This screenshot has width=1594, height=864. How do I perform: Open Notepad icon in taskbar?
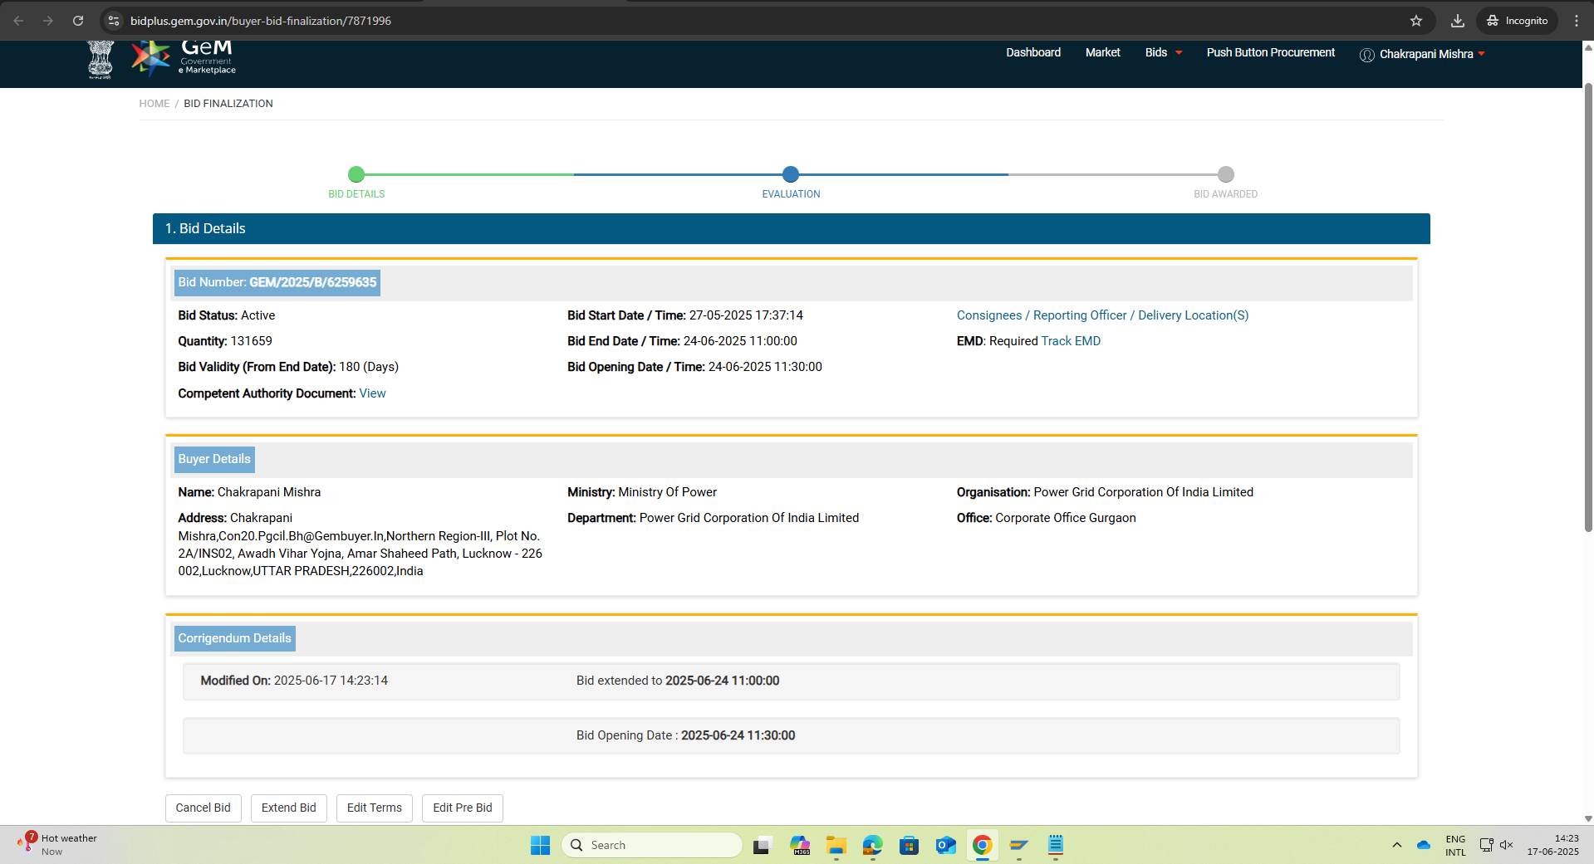pyautogui.click(x=1055, y=845)
